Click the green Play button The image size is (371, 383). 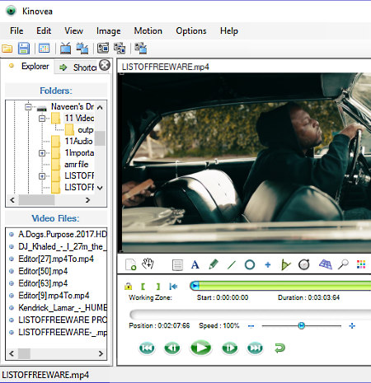pos(200,348)
